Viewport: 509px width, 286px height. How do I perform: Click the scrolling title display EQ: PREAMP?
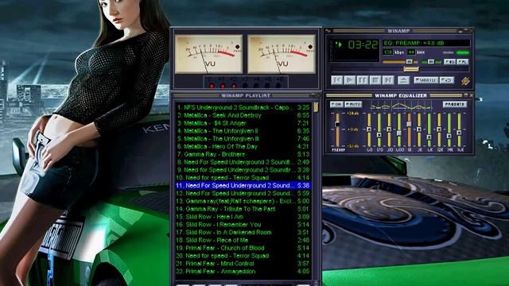[426, 43]
